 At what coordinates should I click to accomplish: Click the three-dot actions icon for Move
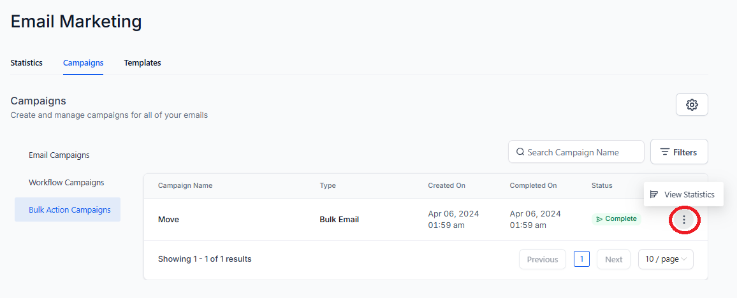[x=684, y=219]
